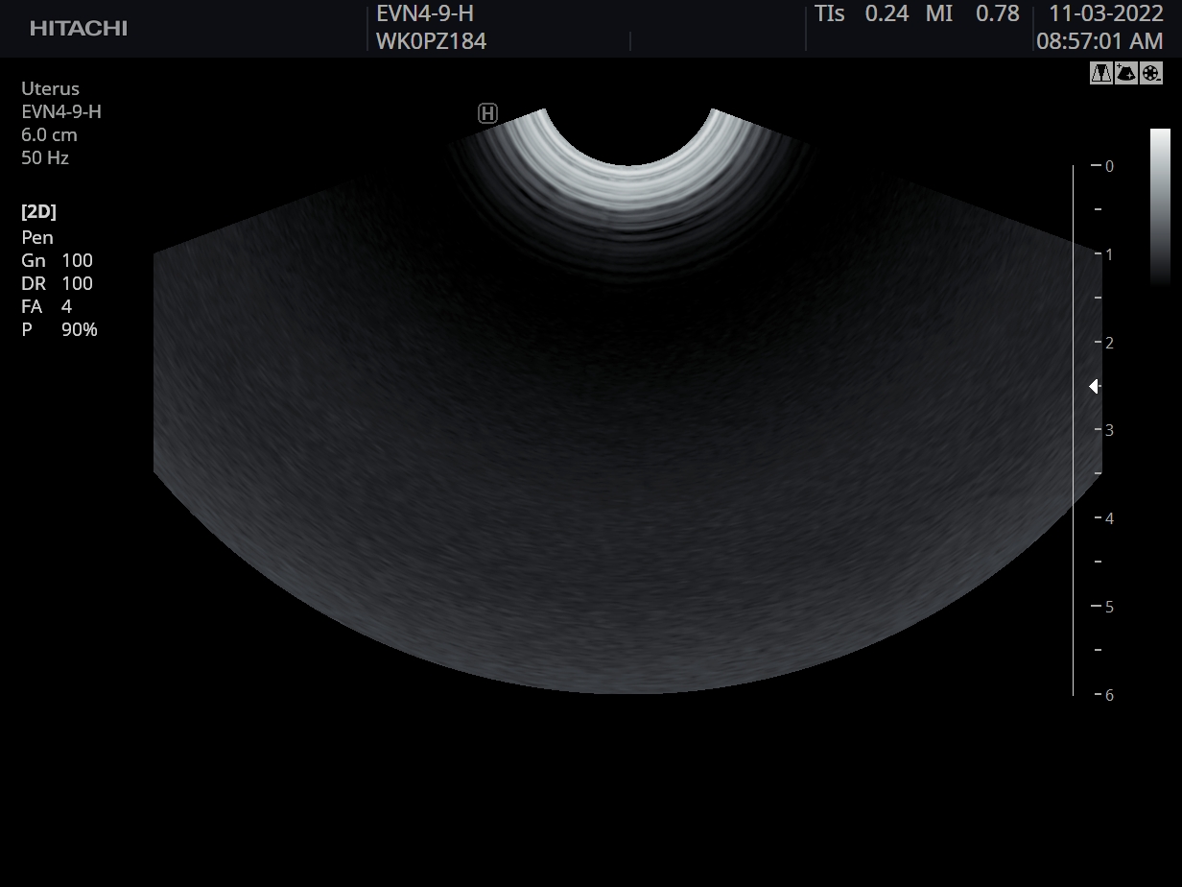Click the 11-03-2022 date in header
Screen dimensions: 1182x887
1105,13
